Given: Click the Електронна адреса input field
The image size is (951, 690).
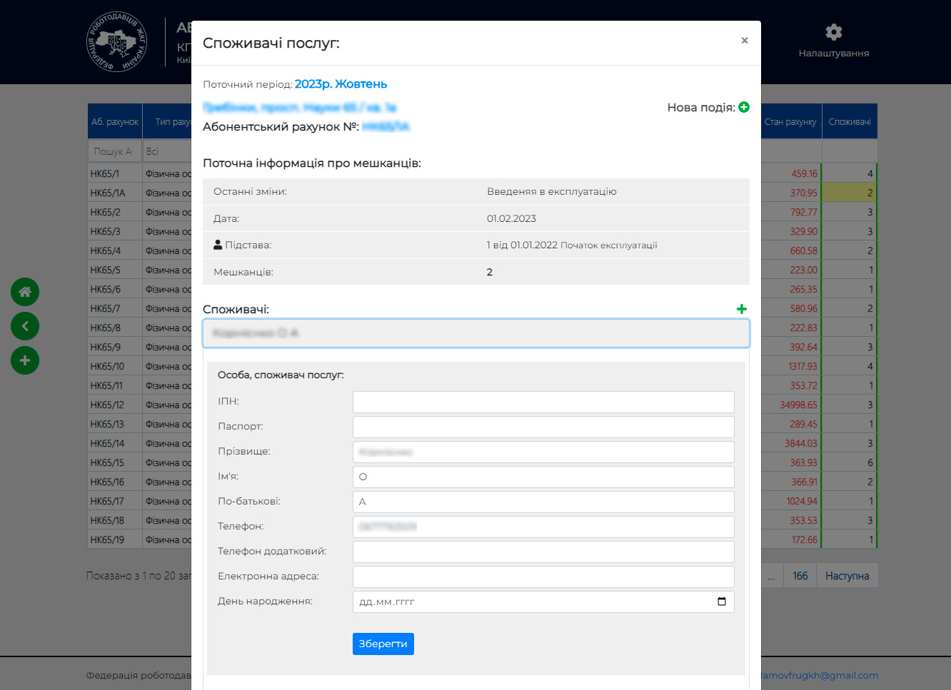Looking at the screenshot, I should 543,577.
